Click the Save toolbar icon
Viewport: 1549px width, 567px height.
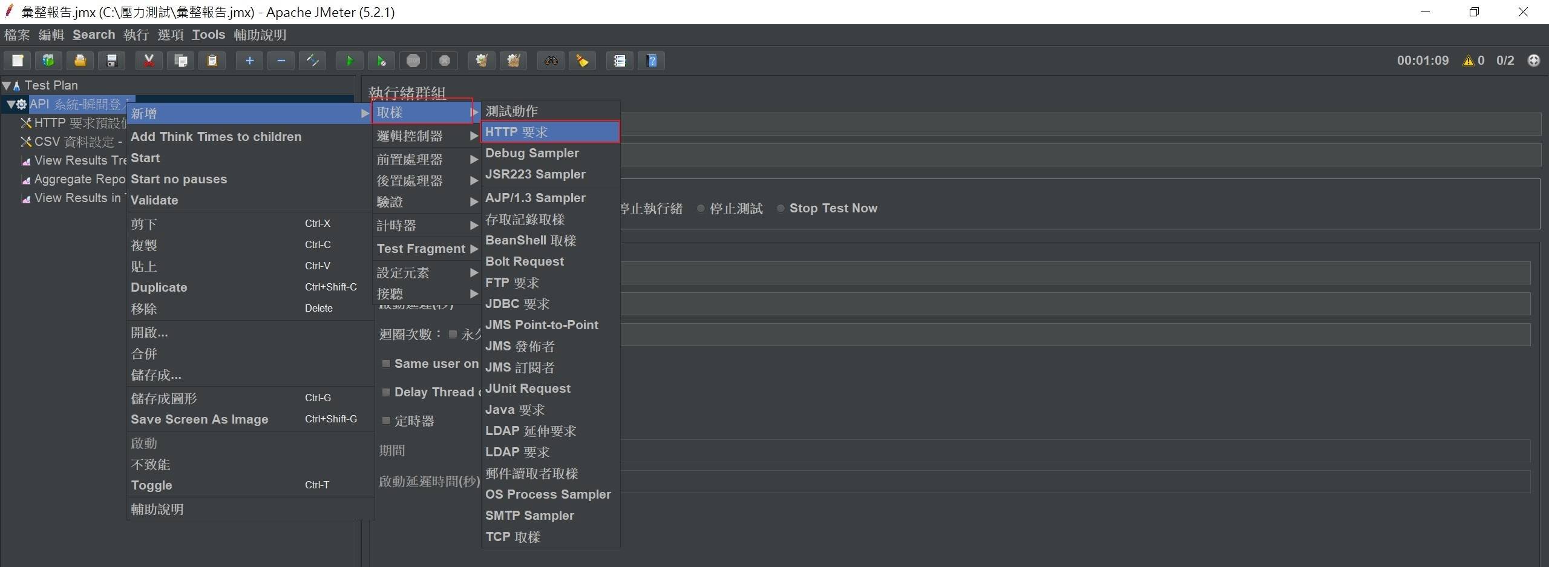pos(111,61)
